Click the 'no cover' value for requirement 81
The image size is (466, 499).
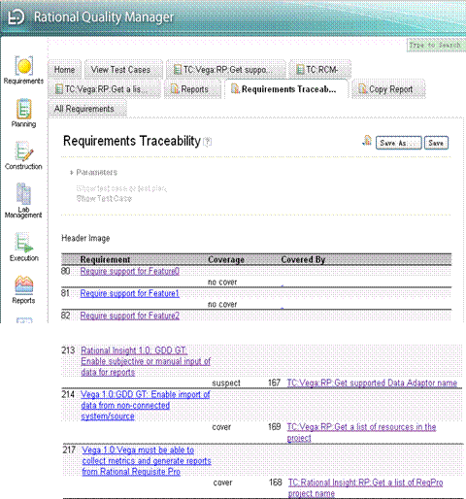point(222,305)
